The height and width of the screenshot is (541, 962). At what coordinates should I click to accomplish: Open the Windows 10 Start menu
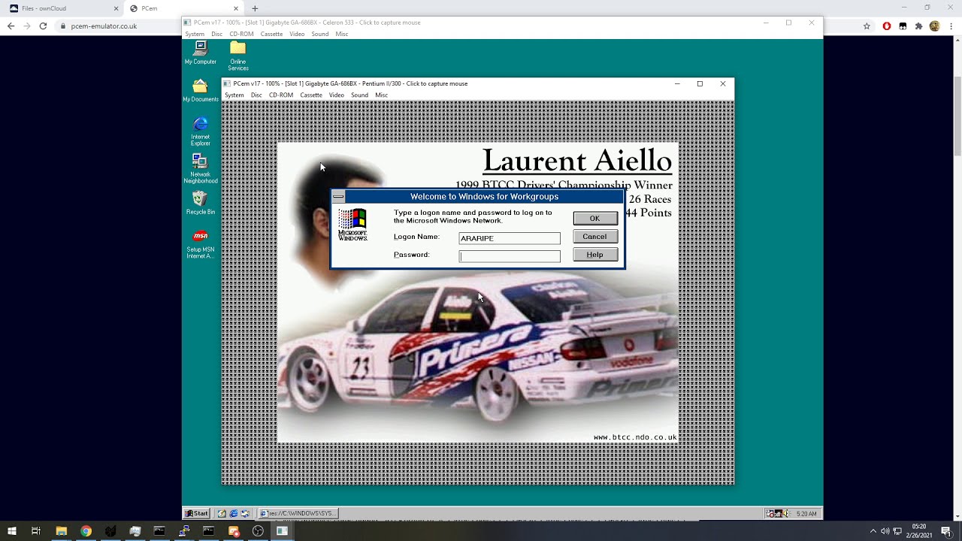(x=11, y=530)
